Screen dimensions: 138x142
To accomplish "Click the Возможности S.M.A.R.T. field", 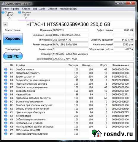I will point(93,59).
